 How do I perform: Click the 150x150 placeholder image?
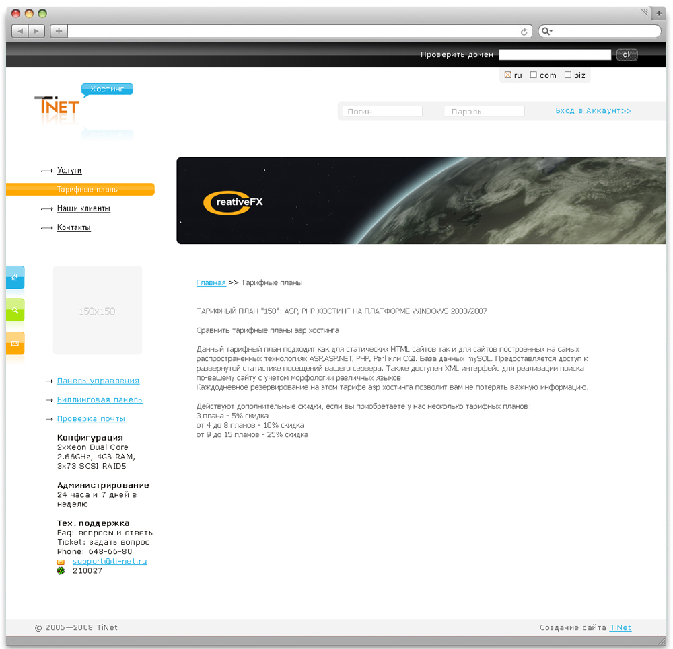pyautogui.click(x=98, y=310)
